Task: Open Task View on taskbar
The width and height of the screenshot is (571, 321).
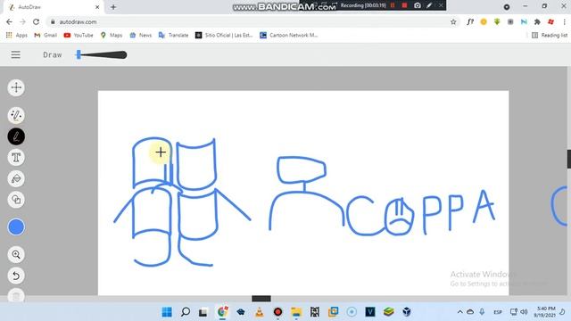Action: 203,312
